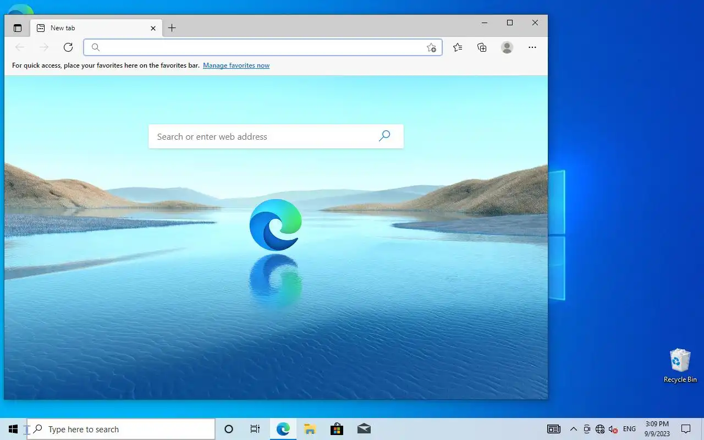Refresh the page
This screenshot has height=440, width=704.
click(x=68, y=47)
